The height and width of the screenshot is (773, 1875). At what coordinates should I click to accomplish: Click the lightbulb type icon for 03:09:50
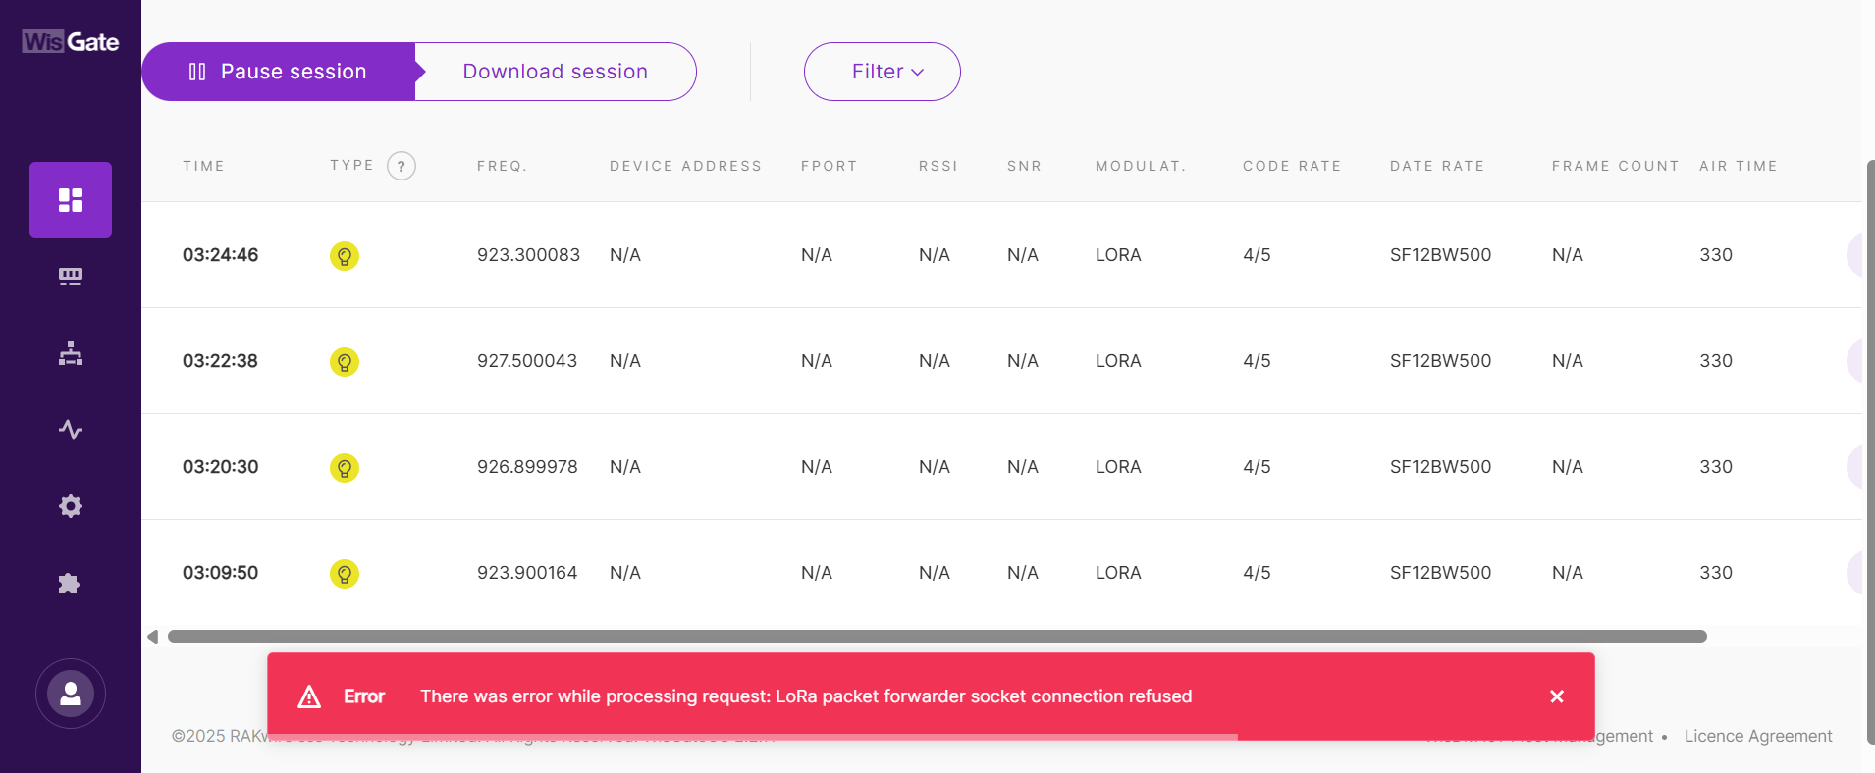[x=345, y=574]
